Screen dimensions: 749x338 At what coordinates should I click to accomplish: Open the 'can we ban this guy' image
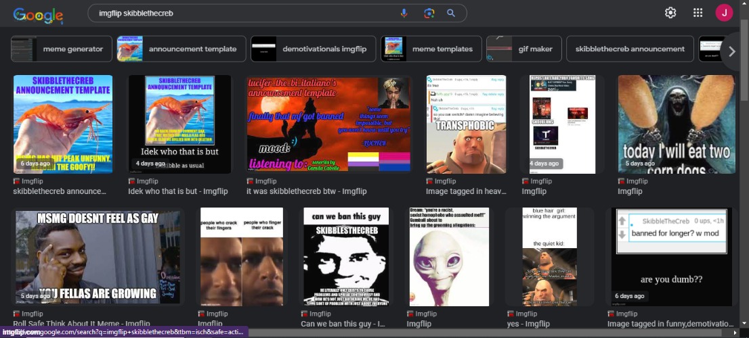coord(346,257)
